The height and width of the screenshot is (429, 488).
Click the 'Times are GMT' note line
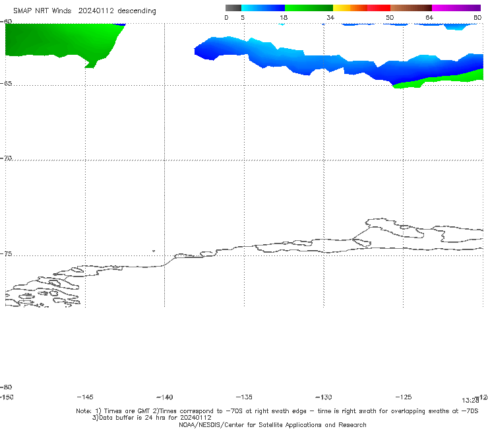pos(277,411)
